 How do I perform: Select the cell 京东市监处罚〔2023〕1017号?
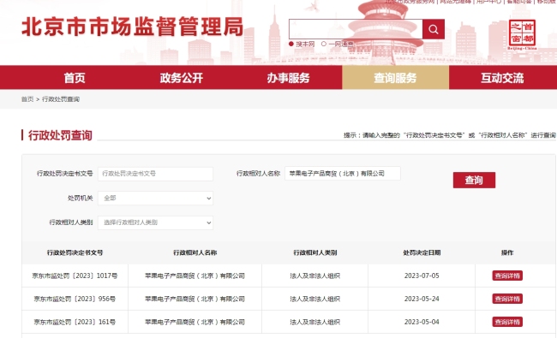pyautogui.click(x=75, y=276)
